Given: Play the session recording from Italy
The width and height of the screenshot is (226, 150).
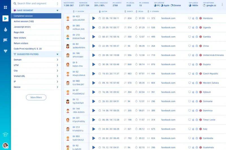Looking at the screenshot, I should [x=94, y=129].
